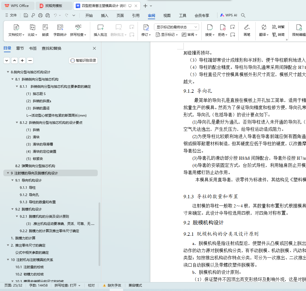Open the 文档校对 proofreading tool
This screenshot has height=291, width=306.
(x=16, y=30)
